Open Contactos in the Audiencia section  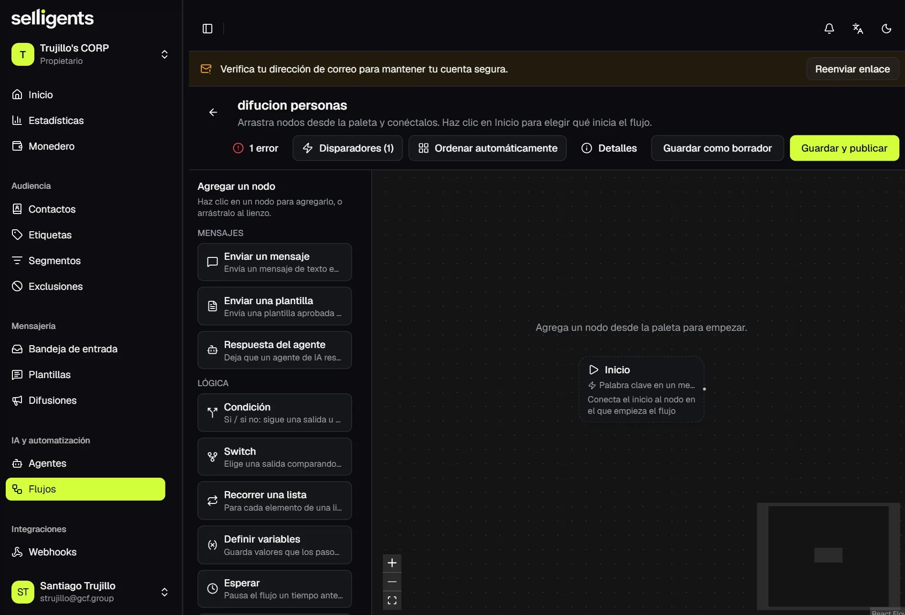tap(85, 209)
